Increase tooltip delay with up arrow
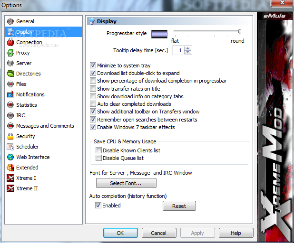This screenshot has width=294, height=243. (x=188, y=48)
